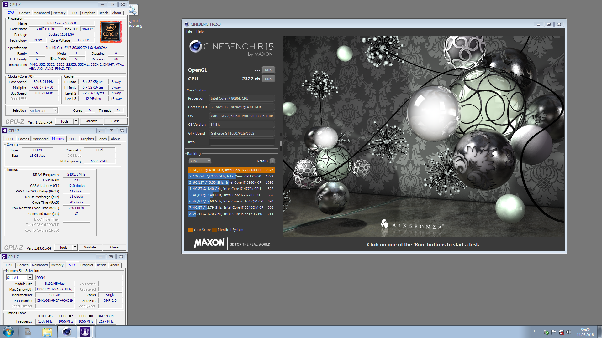The image size is (602, 338).
Task: Open the Caches tab in top CPU-Z
Action: point(25,13)
